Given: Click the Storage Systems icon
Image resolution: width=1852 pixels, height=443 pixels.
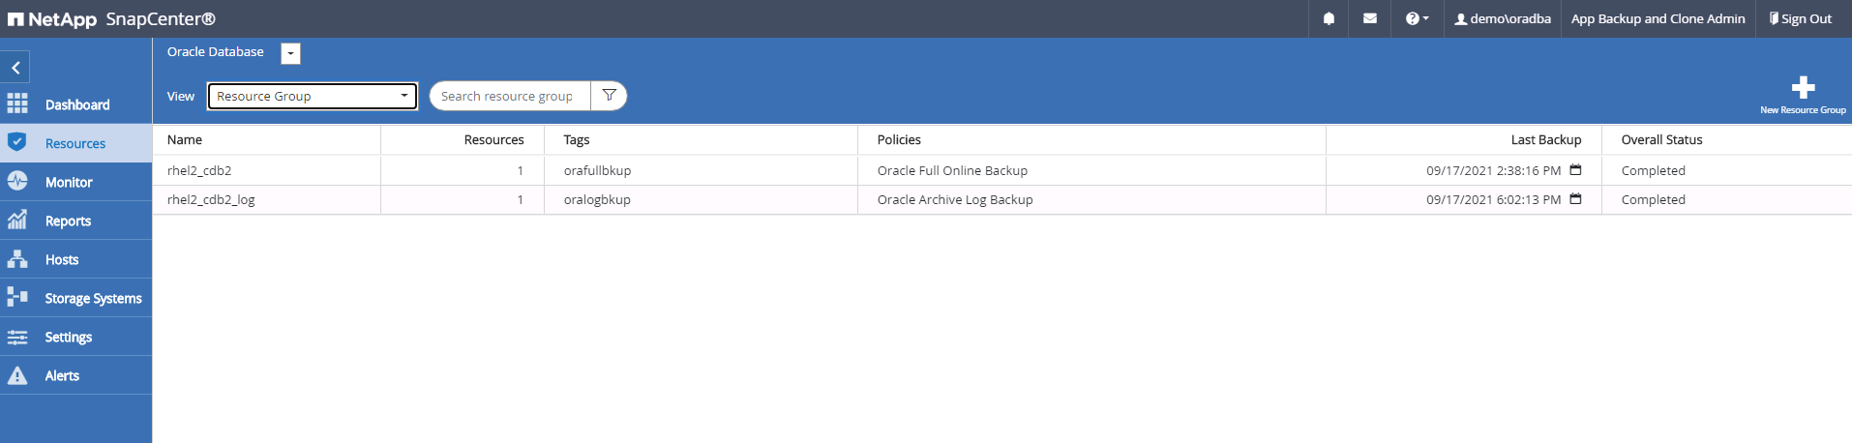Looking at the screenshot, I should (17, 297).
